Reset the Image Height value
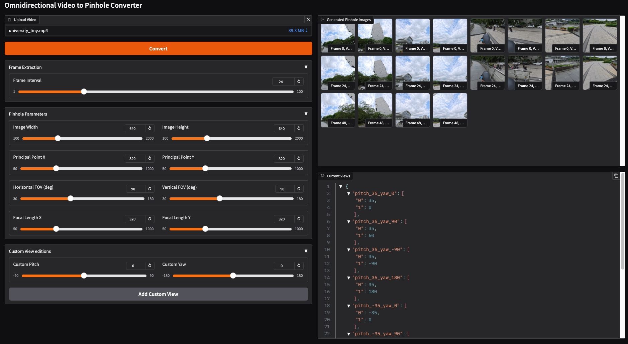Screen dimensions: 628x344 [299, 128]
